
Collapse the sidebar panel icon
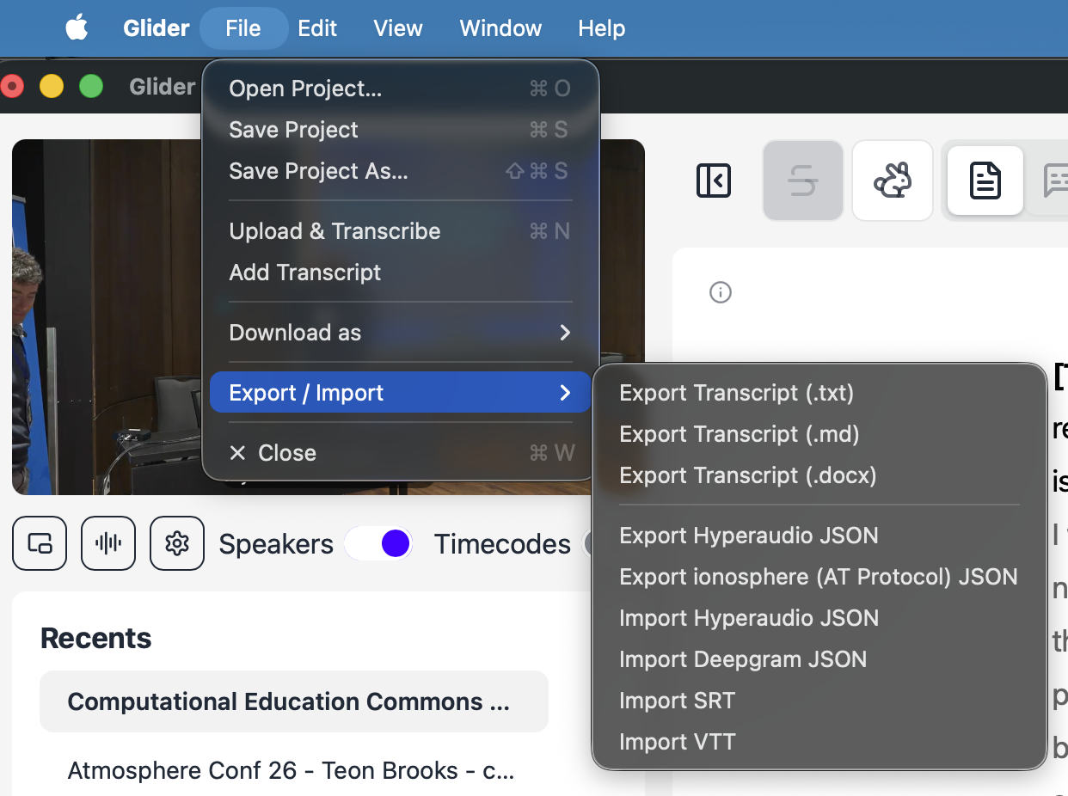714,181
